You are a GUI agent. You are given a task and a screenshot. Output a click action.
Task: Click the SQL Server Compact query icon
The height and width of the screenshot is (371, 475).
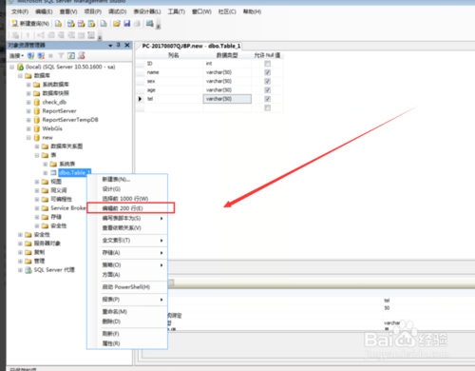(x=104, y=24)
